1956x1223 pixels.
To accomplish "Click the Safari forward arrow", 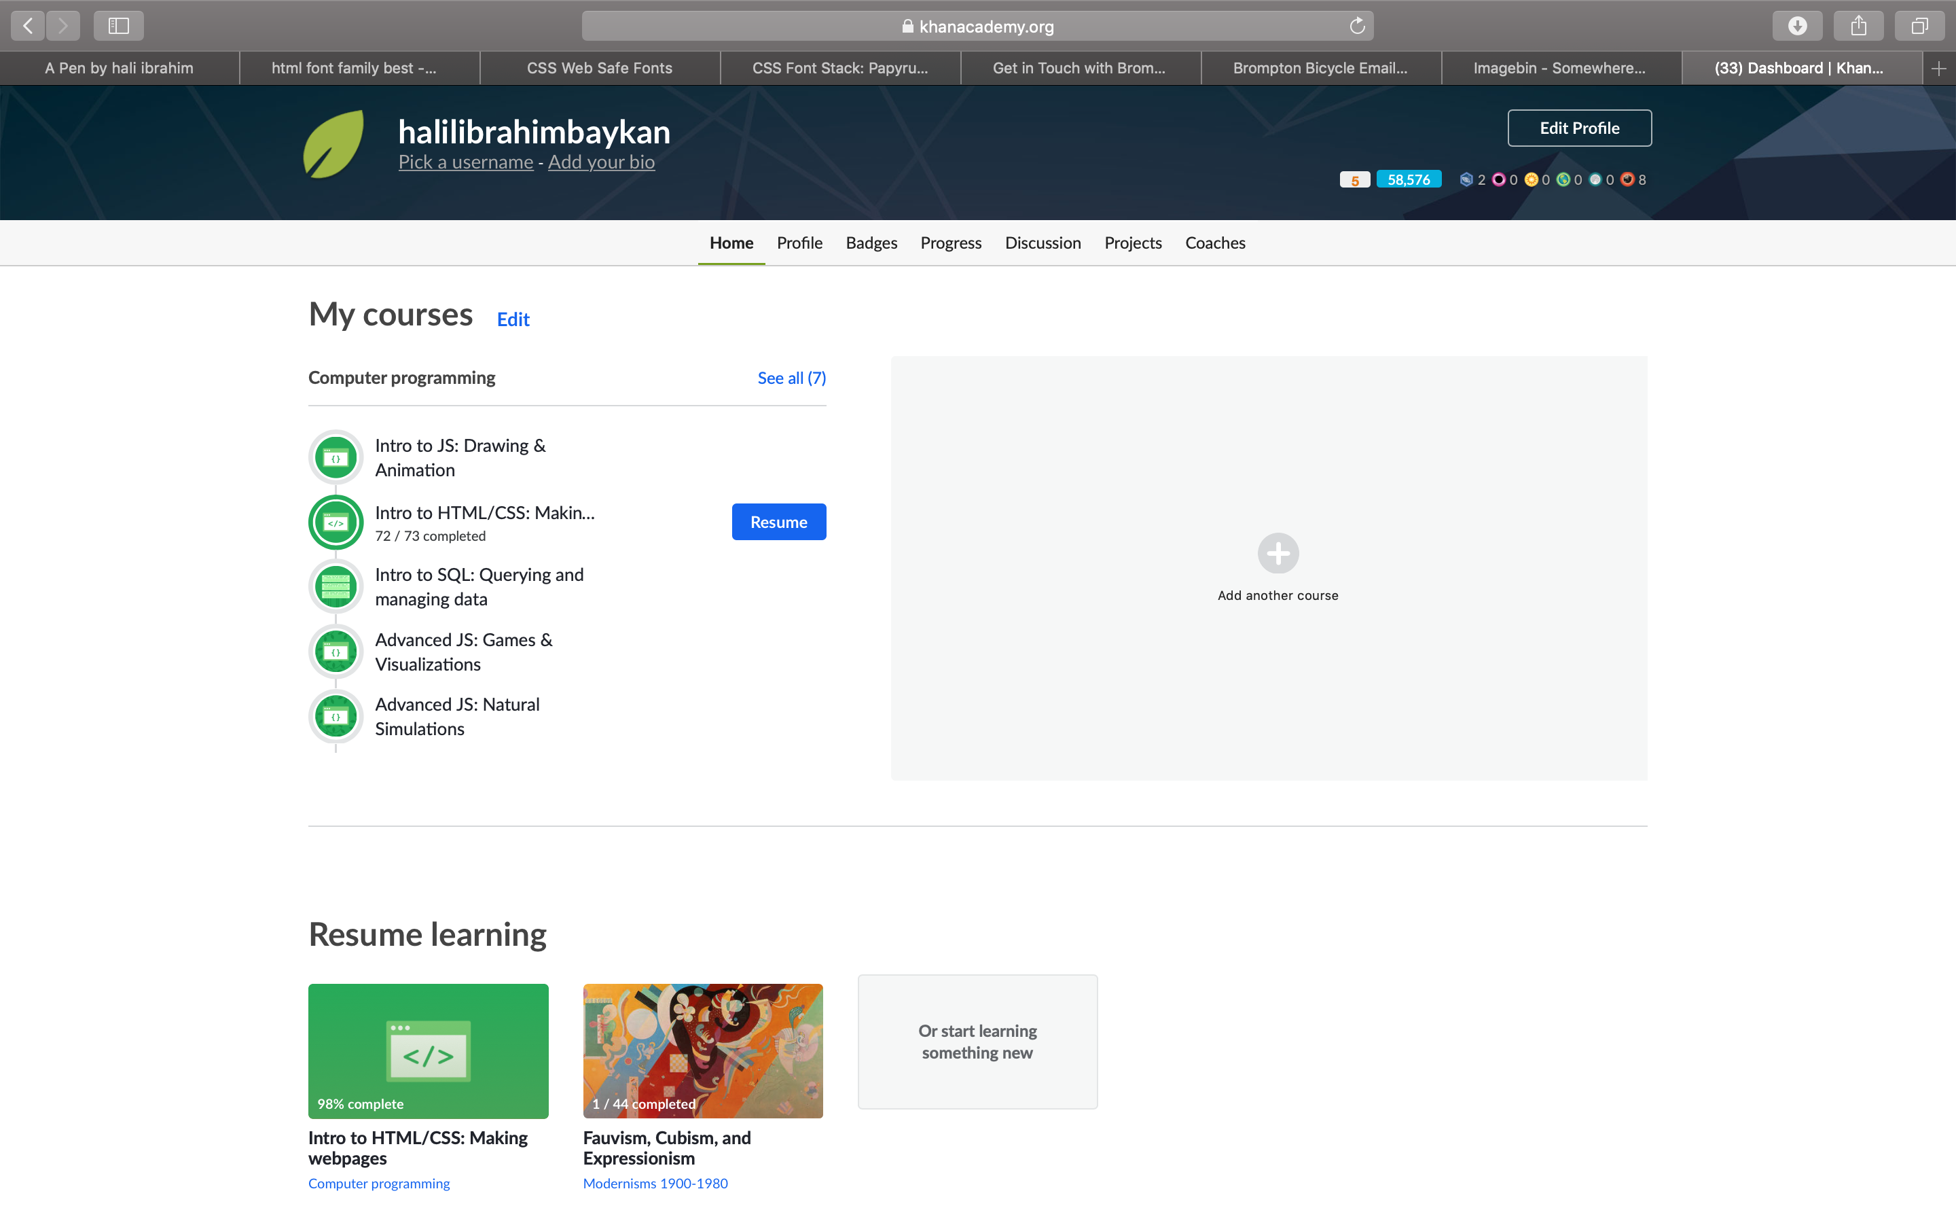I will tap(63, 26).
